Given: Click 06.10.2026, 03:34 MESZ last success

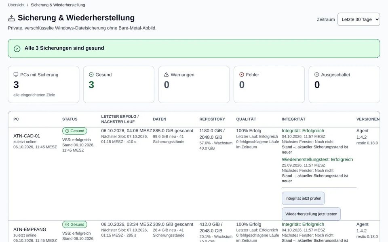Looking at the screenshot, I should (127, 224).
